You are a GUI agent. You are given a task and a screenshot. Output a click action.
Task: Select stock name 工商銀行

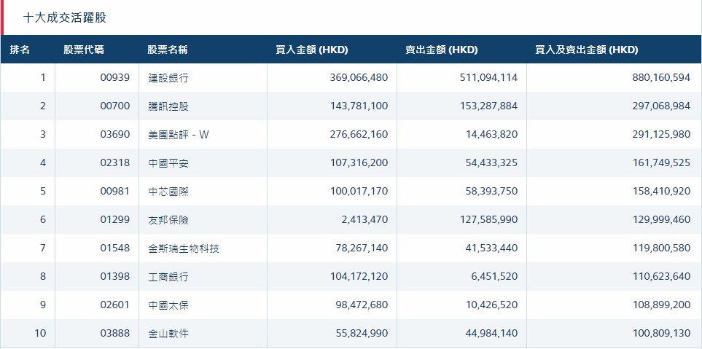point(168,277)
